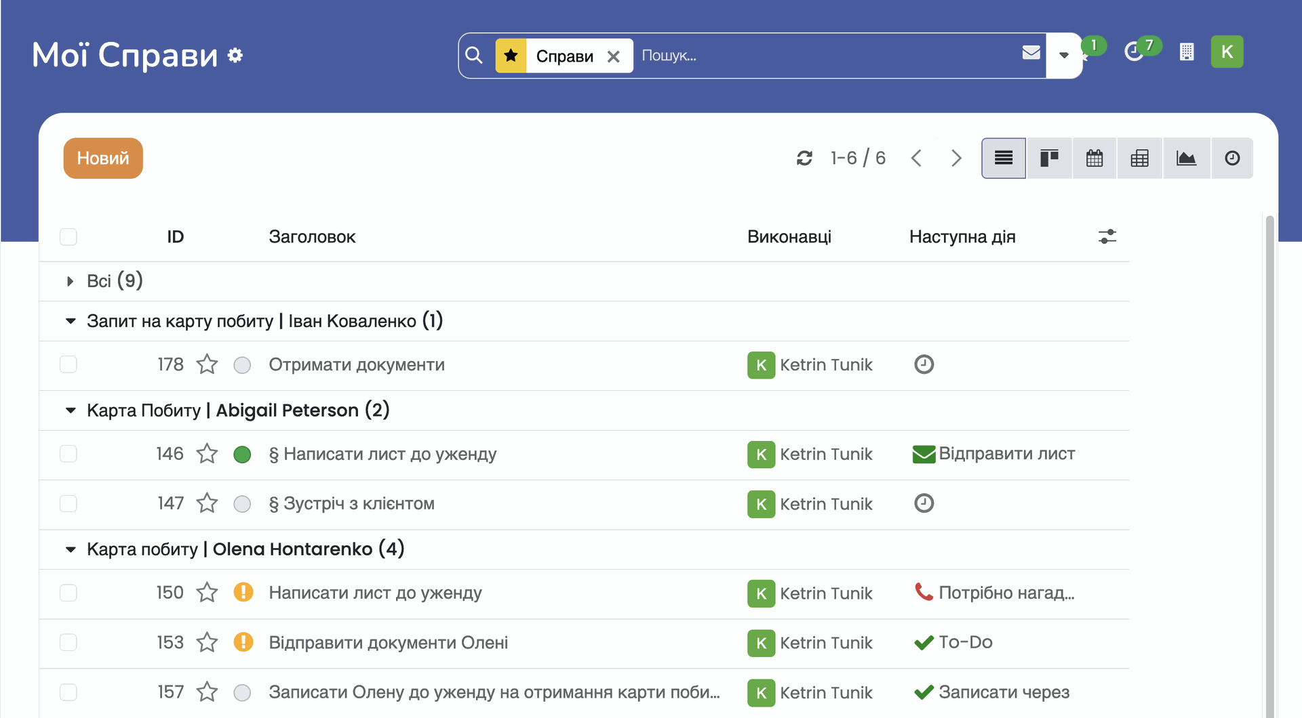Click gear icon next to Мої Справи
The width and height of the screenshot is (1302, 718).
(235, 56)
